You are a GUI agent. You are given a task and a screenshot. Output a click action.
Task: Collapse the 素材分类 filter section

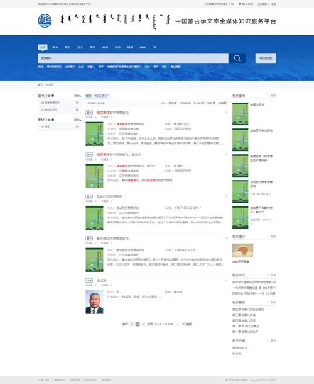tap(78, 120)
